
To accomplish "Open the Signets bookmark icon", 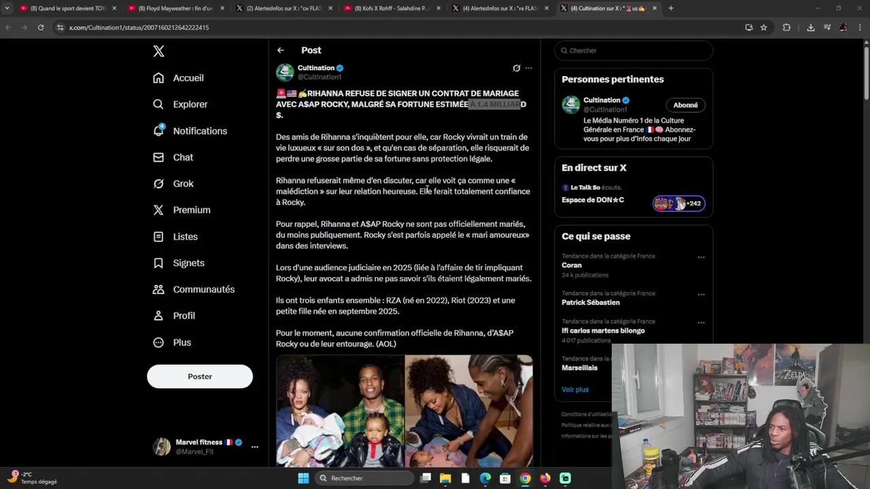I will pyautogui.click(x=158, y=263).
